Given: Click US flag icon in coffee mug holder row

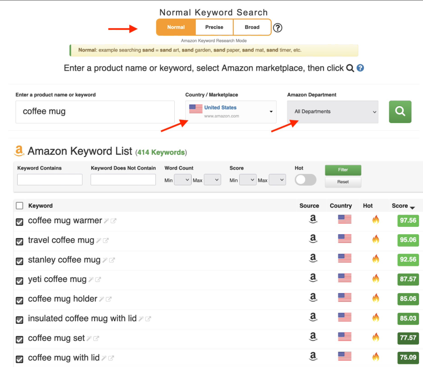Looking at the screenshot, I should (344, 298).
